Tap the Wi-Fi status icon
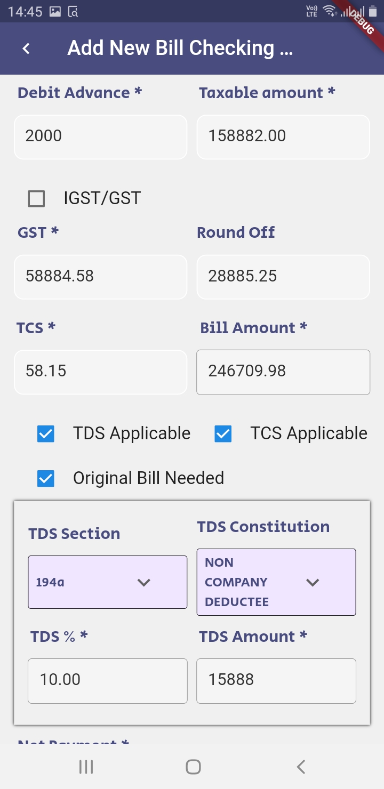Viewport: 384px width, 789px height. [330, 11]
